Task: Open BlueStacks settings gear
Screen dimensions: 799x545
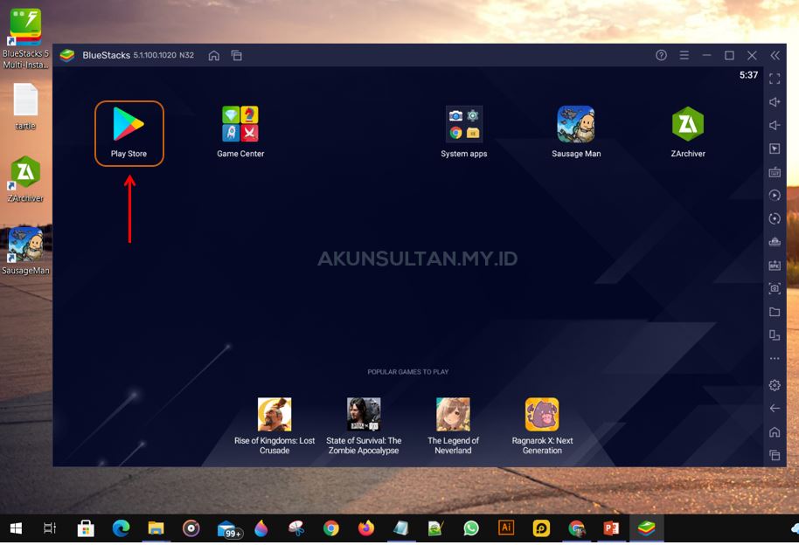Action: pyautogui.click(x=775, y=385)
